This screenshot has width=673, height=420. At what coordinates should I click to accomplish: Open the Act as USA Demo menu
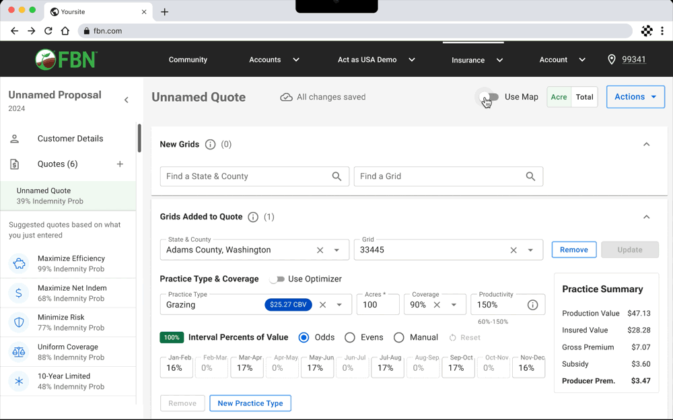pyautogui.click(x=376, y=60)
